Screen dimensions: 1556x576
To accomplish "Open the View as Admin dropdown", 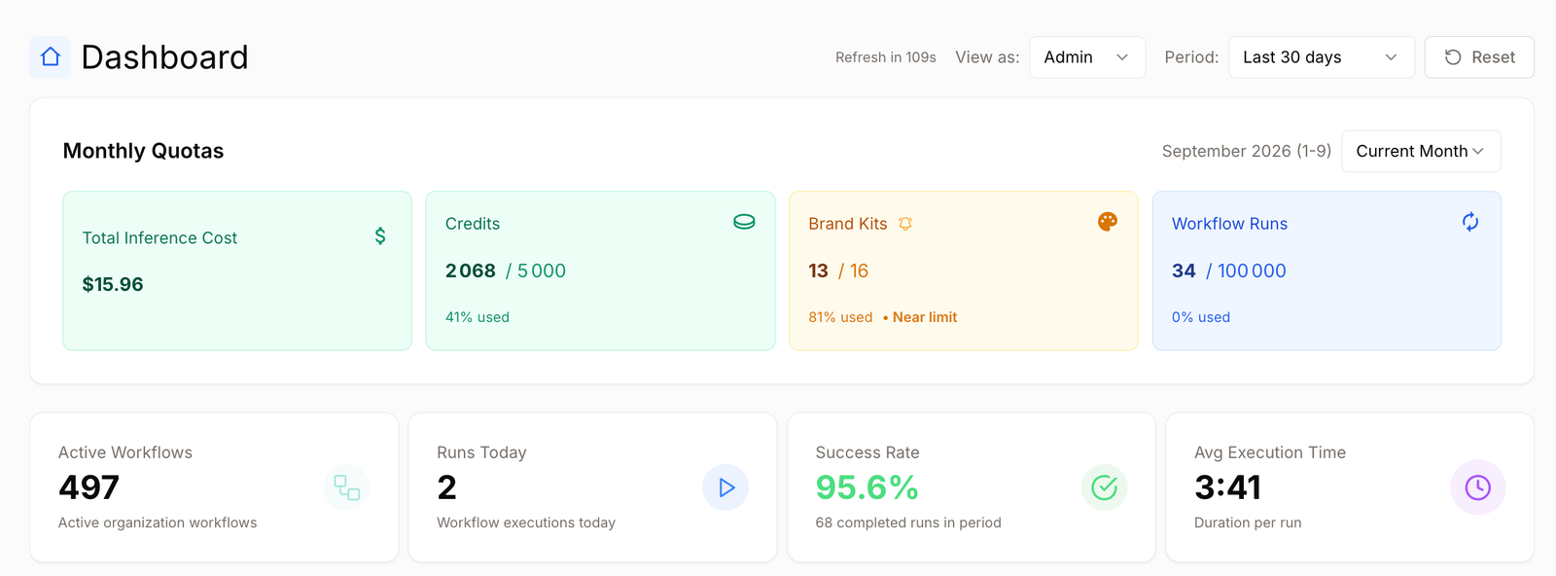I will [x=1087, y=57].
